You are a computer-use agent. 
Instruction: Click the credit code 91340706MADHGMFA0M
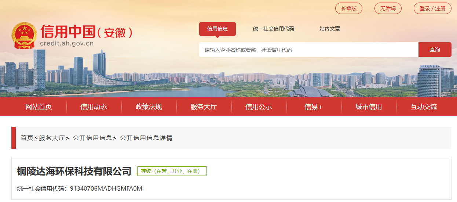coord(106,189)
